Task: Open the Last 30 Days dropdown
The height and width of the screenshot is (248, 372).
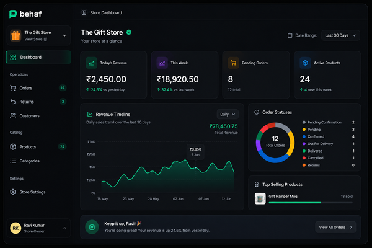Action: (x=340, y=35)
